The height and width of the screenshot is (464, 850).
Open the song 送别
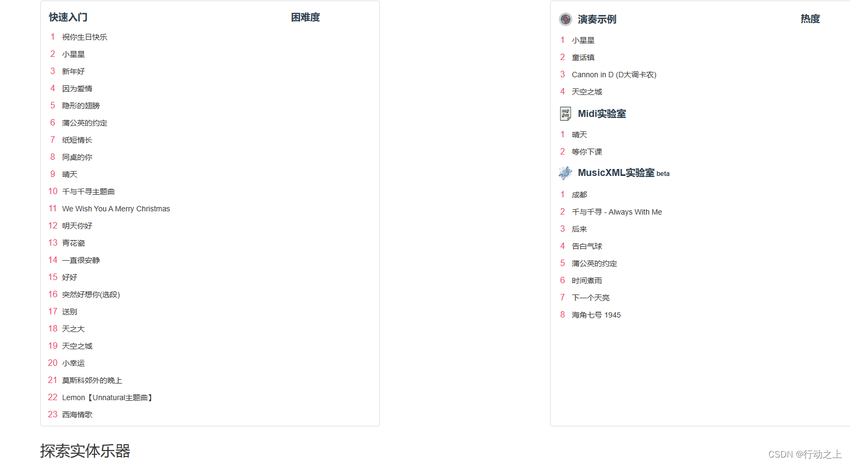[x=70, y=312]
